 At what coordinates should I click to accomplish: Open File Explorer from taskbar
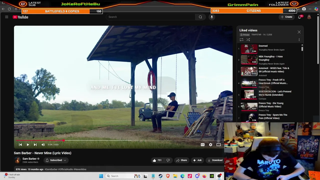click(x=175, y=176)
